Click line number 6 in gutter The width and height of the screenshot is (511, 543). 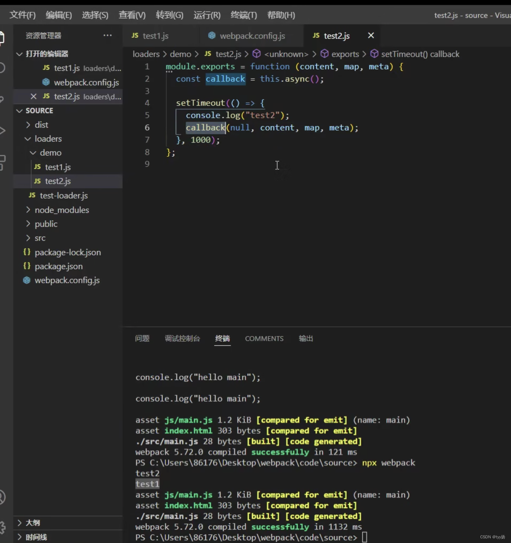147,128
